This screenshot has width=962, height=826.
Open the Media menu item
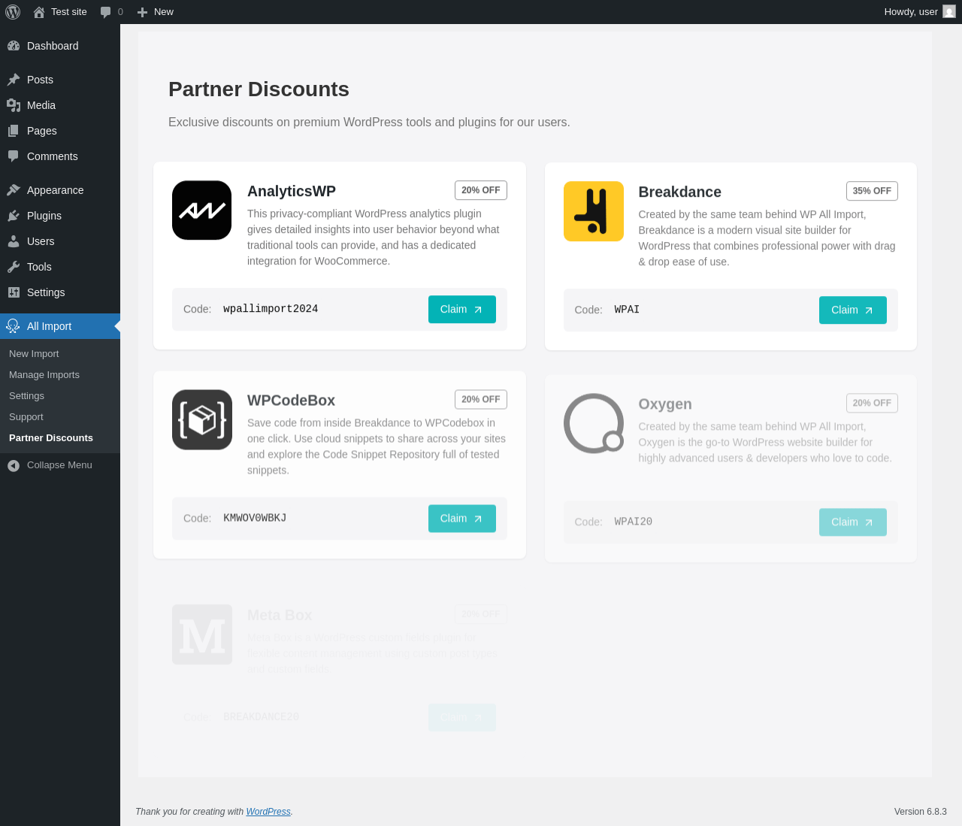coord(60,105)
